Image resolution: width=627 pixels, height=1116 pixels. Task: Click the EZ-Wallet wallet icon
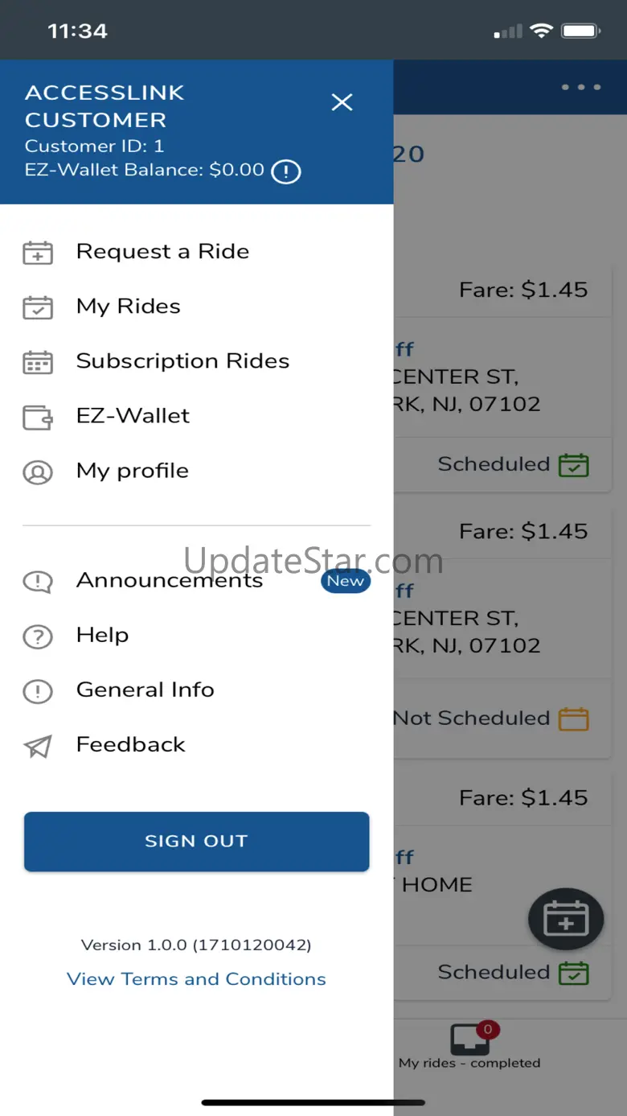(x=38, y=417)
